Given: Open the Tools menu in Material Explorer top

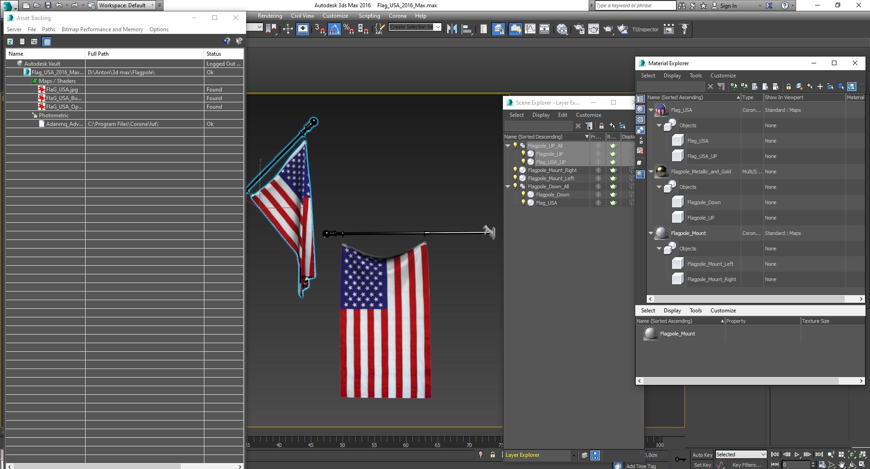Looking at the screenshot, I should coord(696,76).
